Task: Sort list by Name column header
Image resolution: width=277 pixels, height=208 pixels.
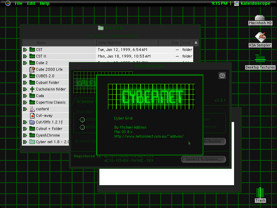Action: pos(59,43)
